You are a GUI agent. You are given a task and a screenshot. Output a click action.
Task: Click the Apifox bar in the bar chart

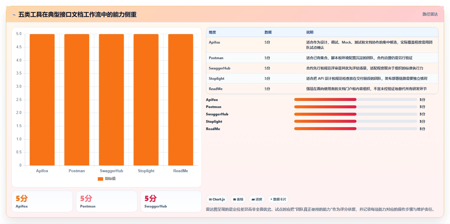[42, 100]
